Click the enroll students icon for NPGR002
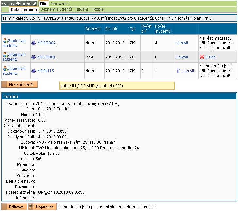Screen dimensions: 238x211 point(5,41)
